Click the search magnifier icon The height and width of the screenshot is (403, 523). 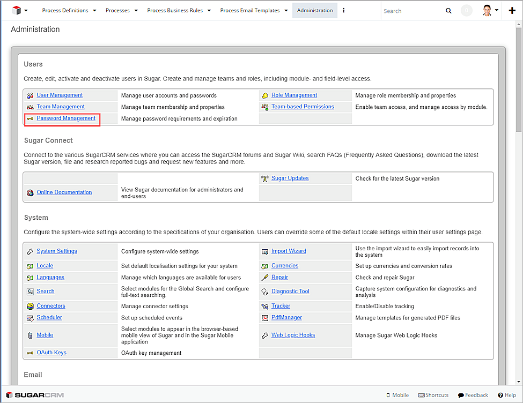click(448, 10)
